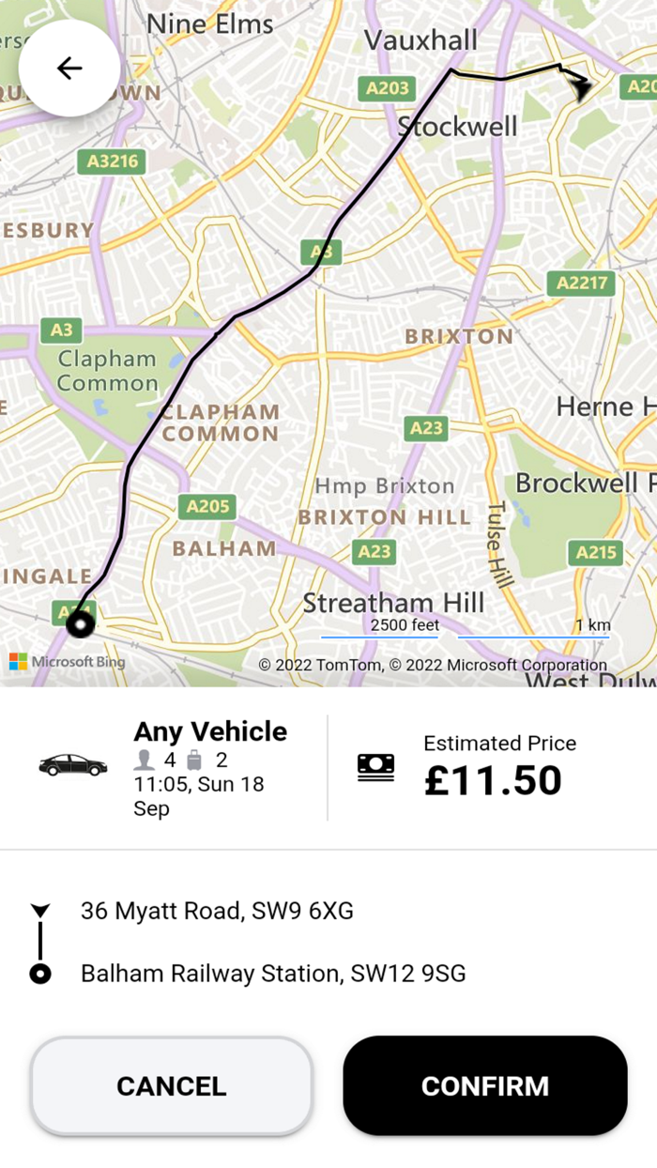Select the black car vehicle icon
Viewport: 657px width, 1168px height.
coord(75,762)
